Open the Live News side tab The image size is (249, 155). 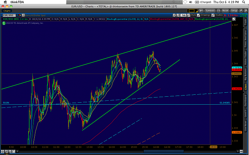coord(245,126)
